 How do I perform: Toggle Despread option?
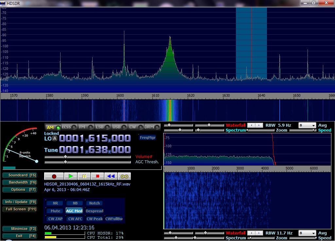pos(95,211)
